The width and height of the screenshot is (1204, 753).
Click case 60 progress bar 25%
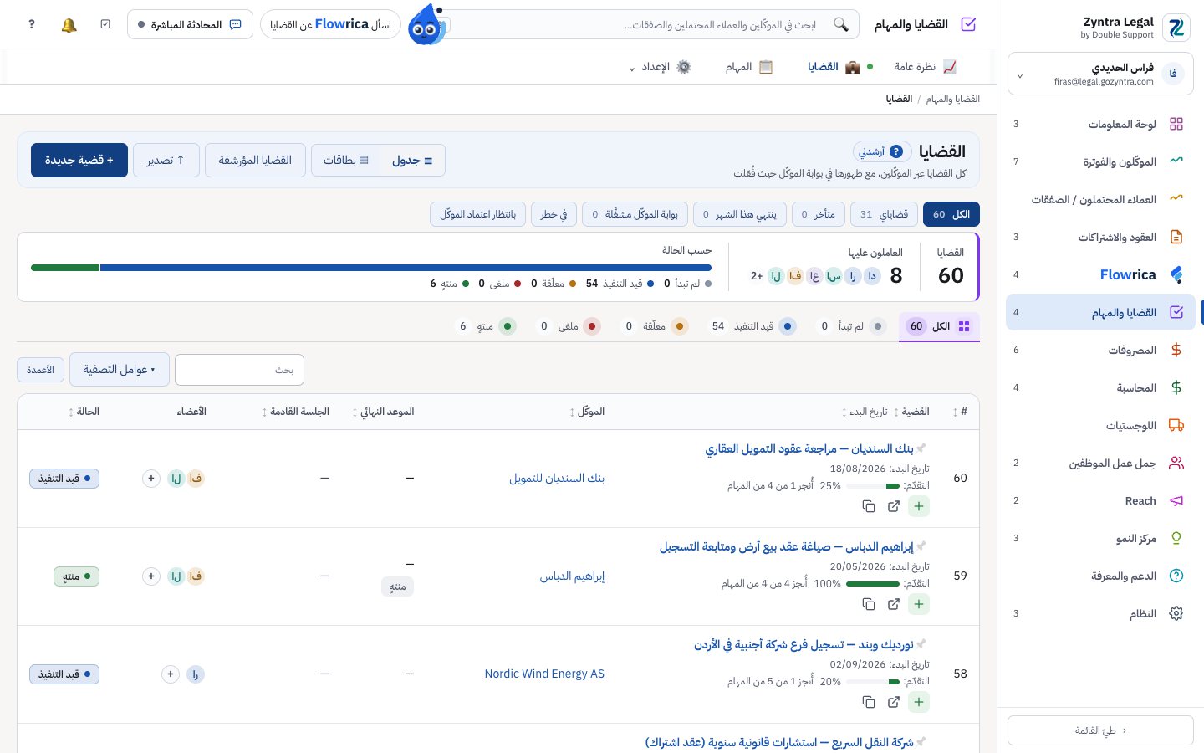click(874, 486)
